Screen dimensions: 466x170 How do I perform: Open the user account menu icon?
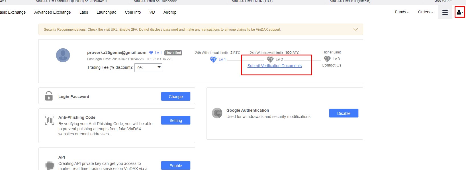[460, 12]
